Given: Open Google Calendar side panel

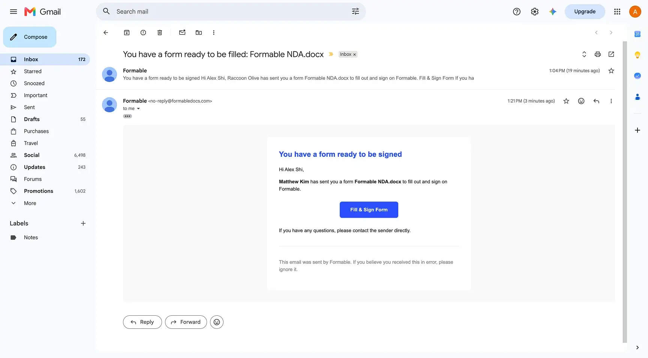Looking at the screenshot, I should coord(637,34).
